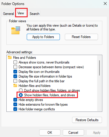The width and height of the screenshot is (109, 137).
Task: Click the Advanced settings scrollbar thumb
Action: pyautogui.click(x=99, y=68)
